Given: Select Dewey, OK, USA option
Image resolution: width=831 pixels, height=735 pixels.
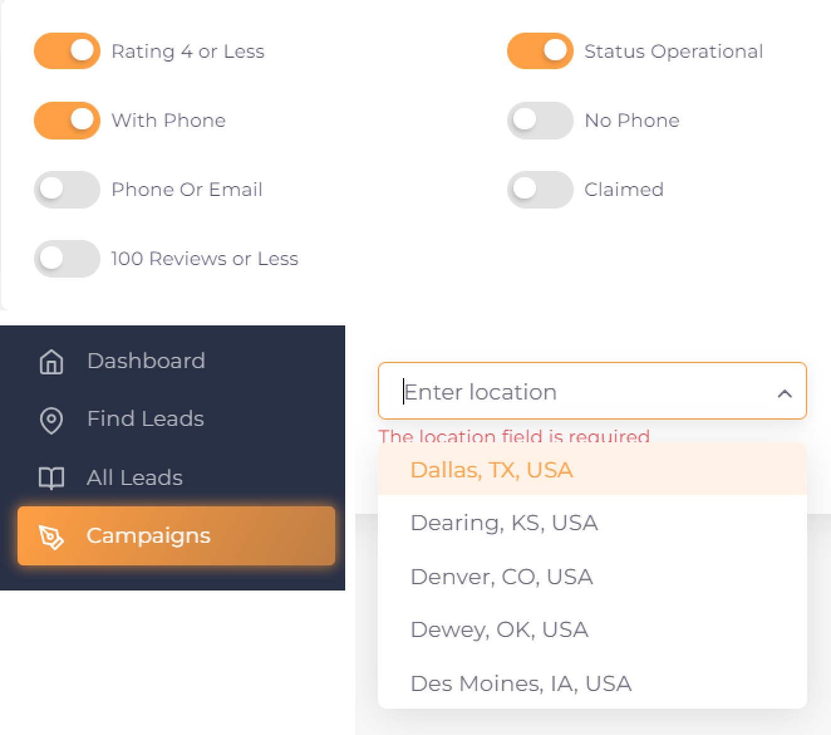Looking at the screenshot, I should [x=499, y=629].
